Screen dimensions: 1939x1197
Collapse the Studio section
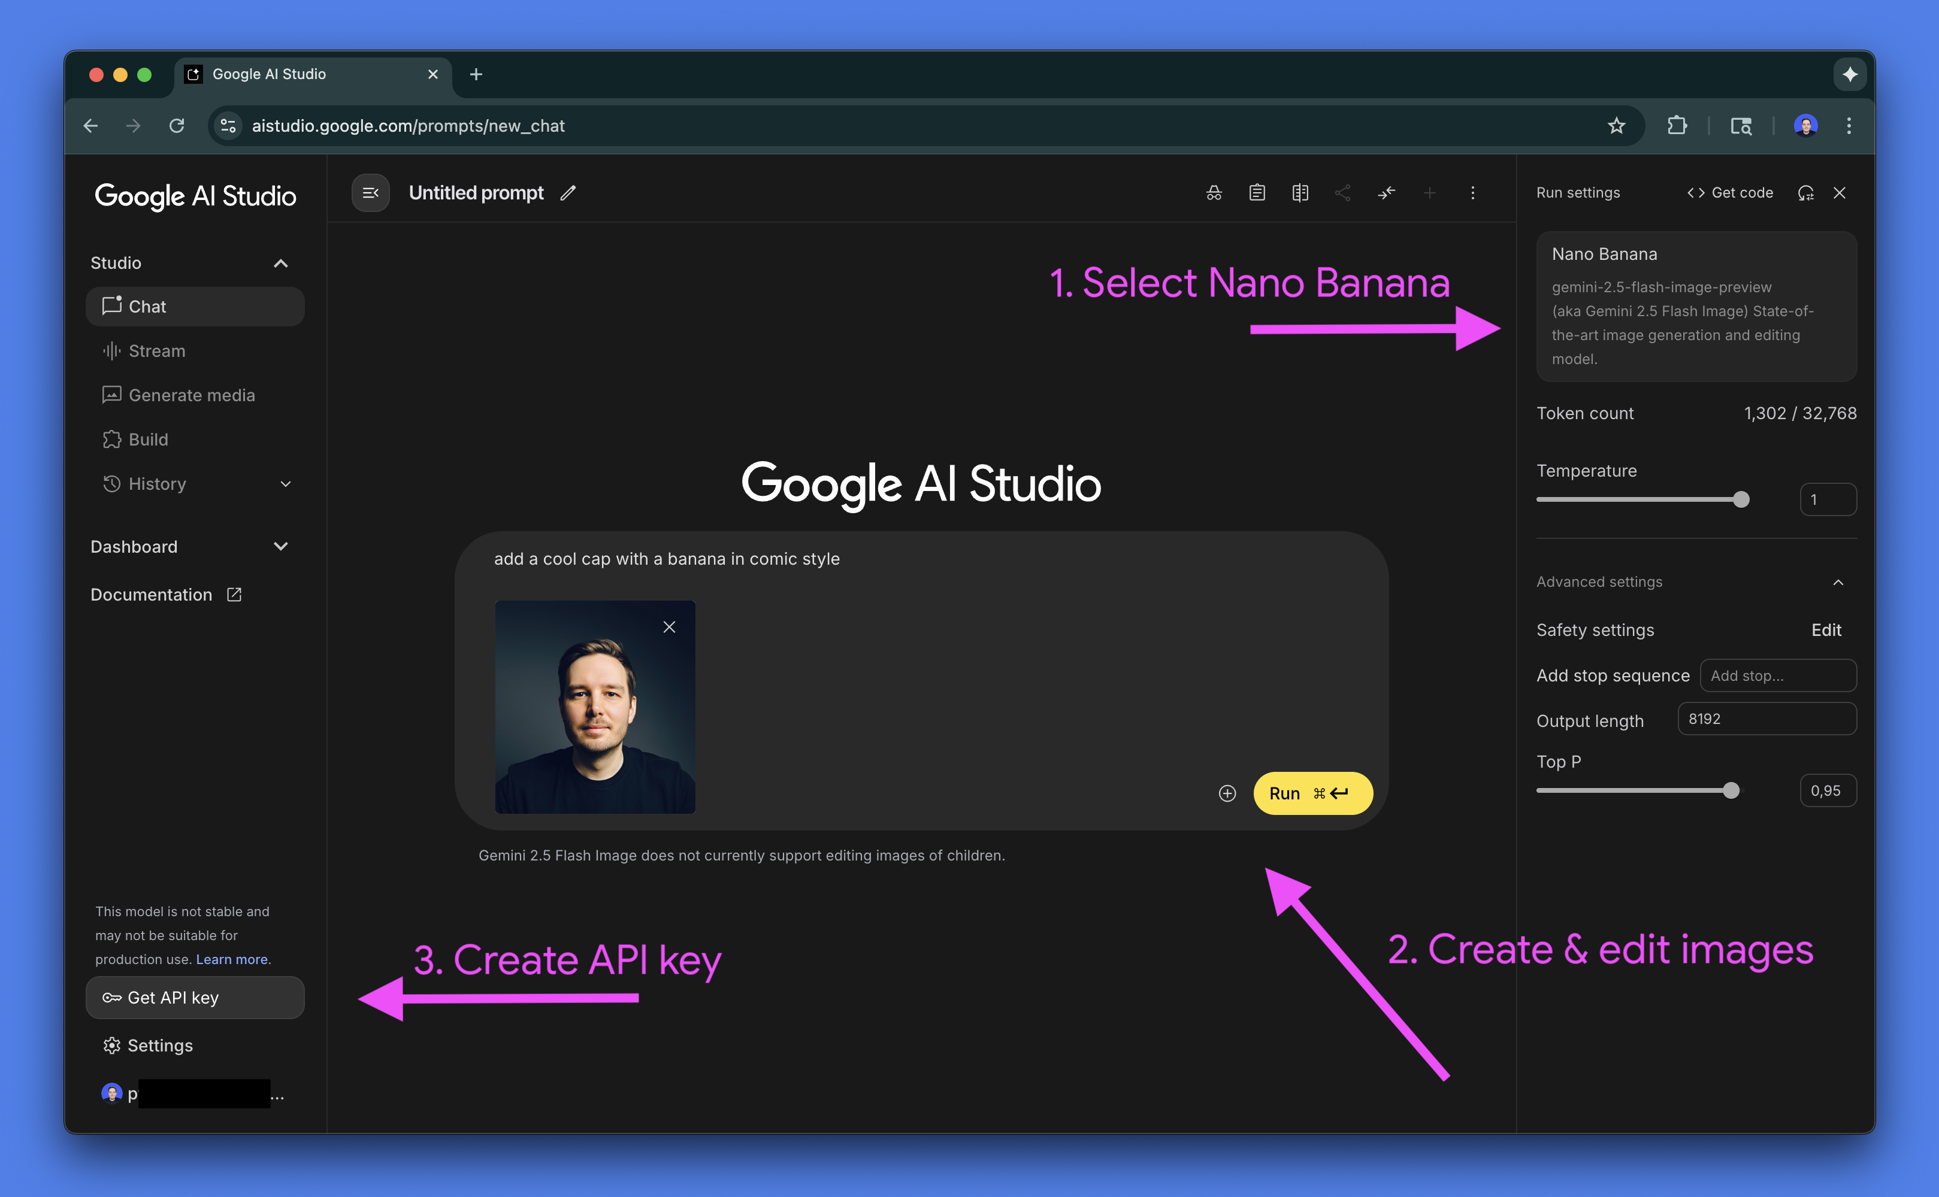280,263
